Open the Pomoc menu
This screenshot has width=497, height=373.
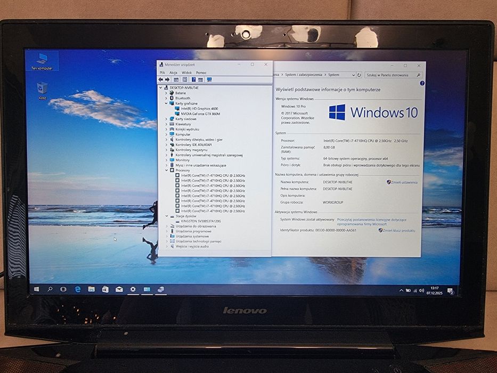point(201,72)
